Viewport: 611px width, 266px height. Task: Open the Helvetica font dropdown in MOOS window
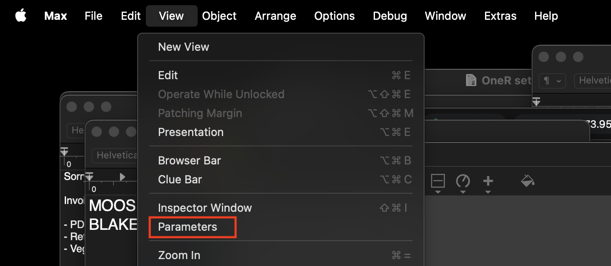click(x=116, y=155)
